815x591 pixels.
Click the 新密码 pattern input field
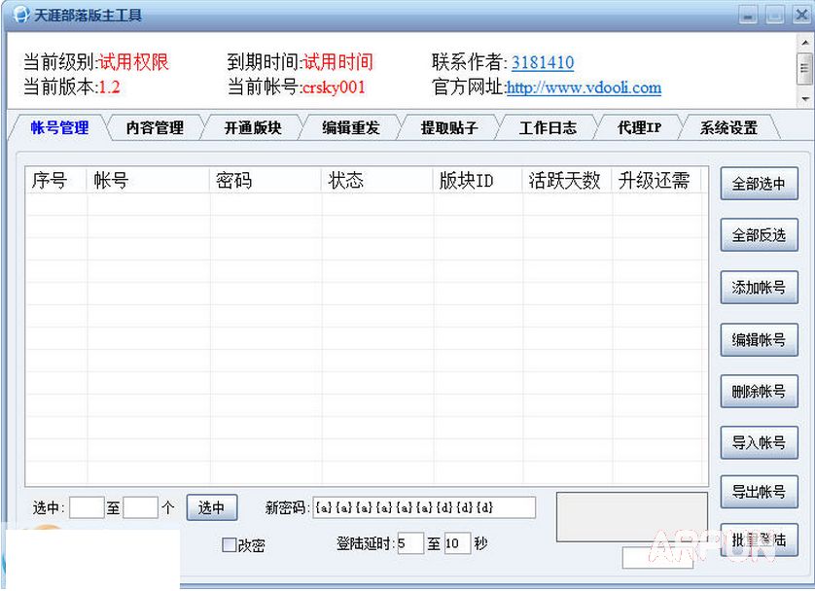[x=424, y=507]
